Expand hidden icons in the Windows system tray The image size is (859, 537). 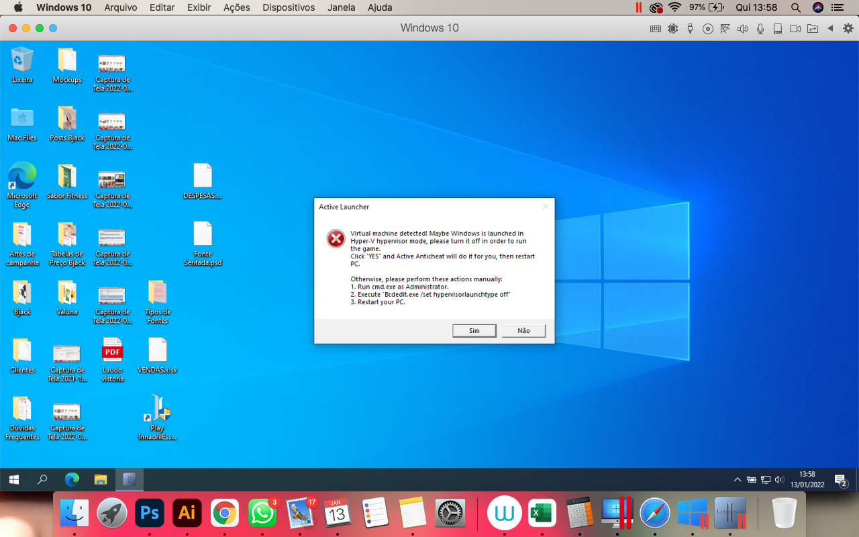(x=738, y=480)
